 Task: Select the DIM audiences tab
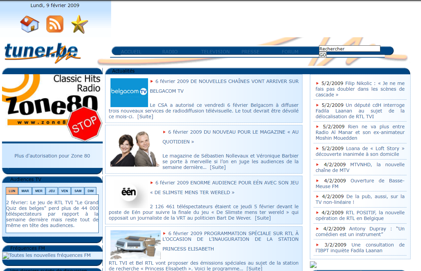point(91,191)
